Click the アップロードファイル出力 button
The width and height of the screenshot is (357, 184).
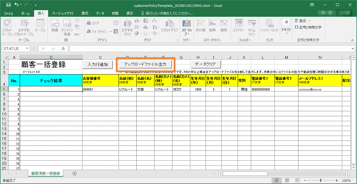coord(146,65)
